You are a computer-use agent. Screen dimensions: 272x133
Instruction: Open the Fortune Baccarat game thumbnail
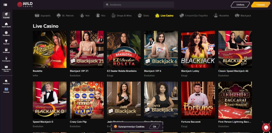pyautogui.click(x=198, y=100)
